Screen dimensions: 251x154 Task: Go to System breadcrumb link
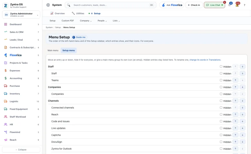pyautogui.click(x=49, y=27)
